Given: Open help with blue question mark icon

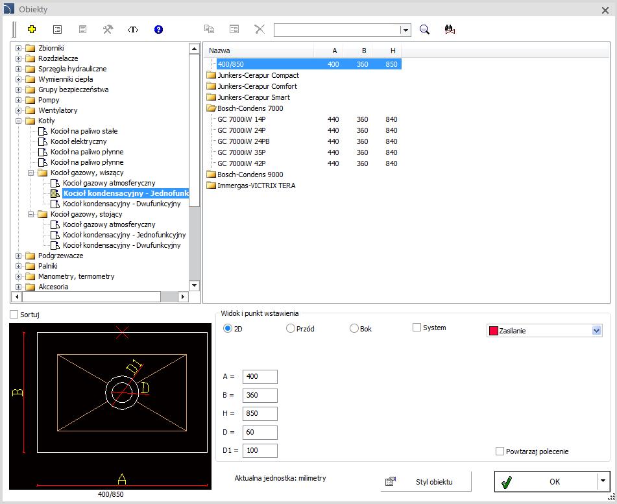Looking at the screenshot, I should click(x=158, y=29).
